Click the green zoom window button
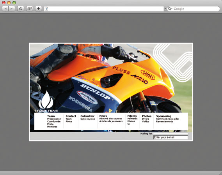 [14, 3]
